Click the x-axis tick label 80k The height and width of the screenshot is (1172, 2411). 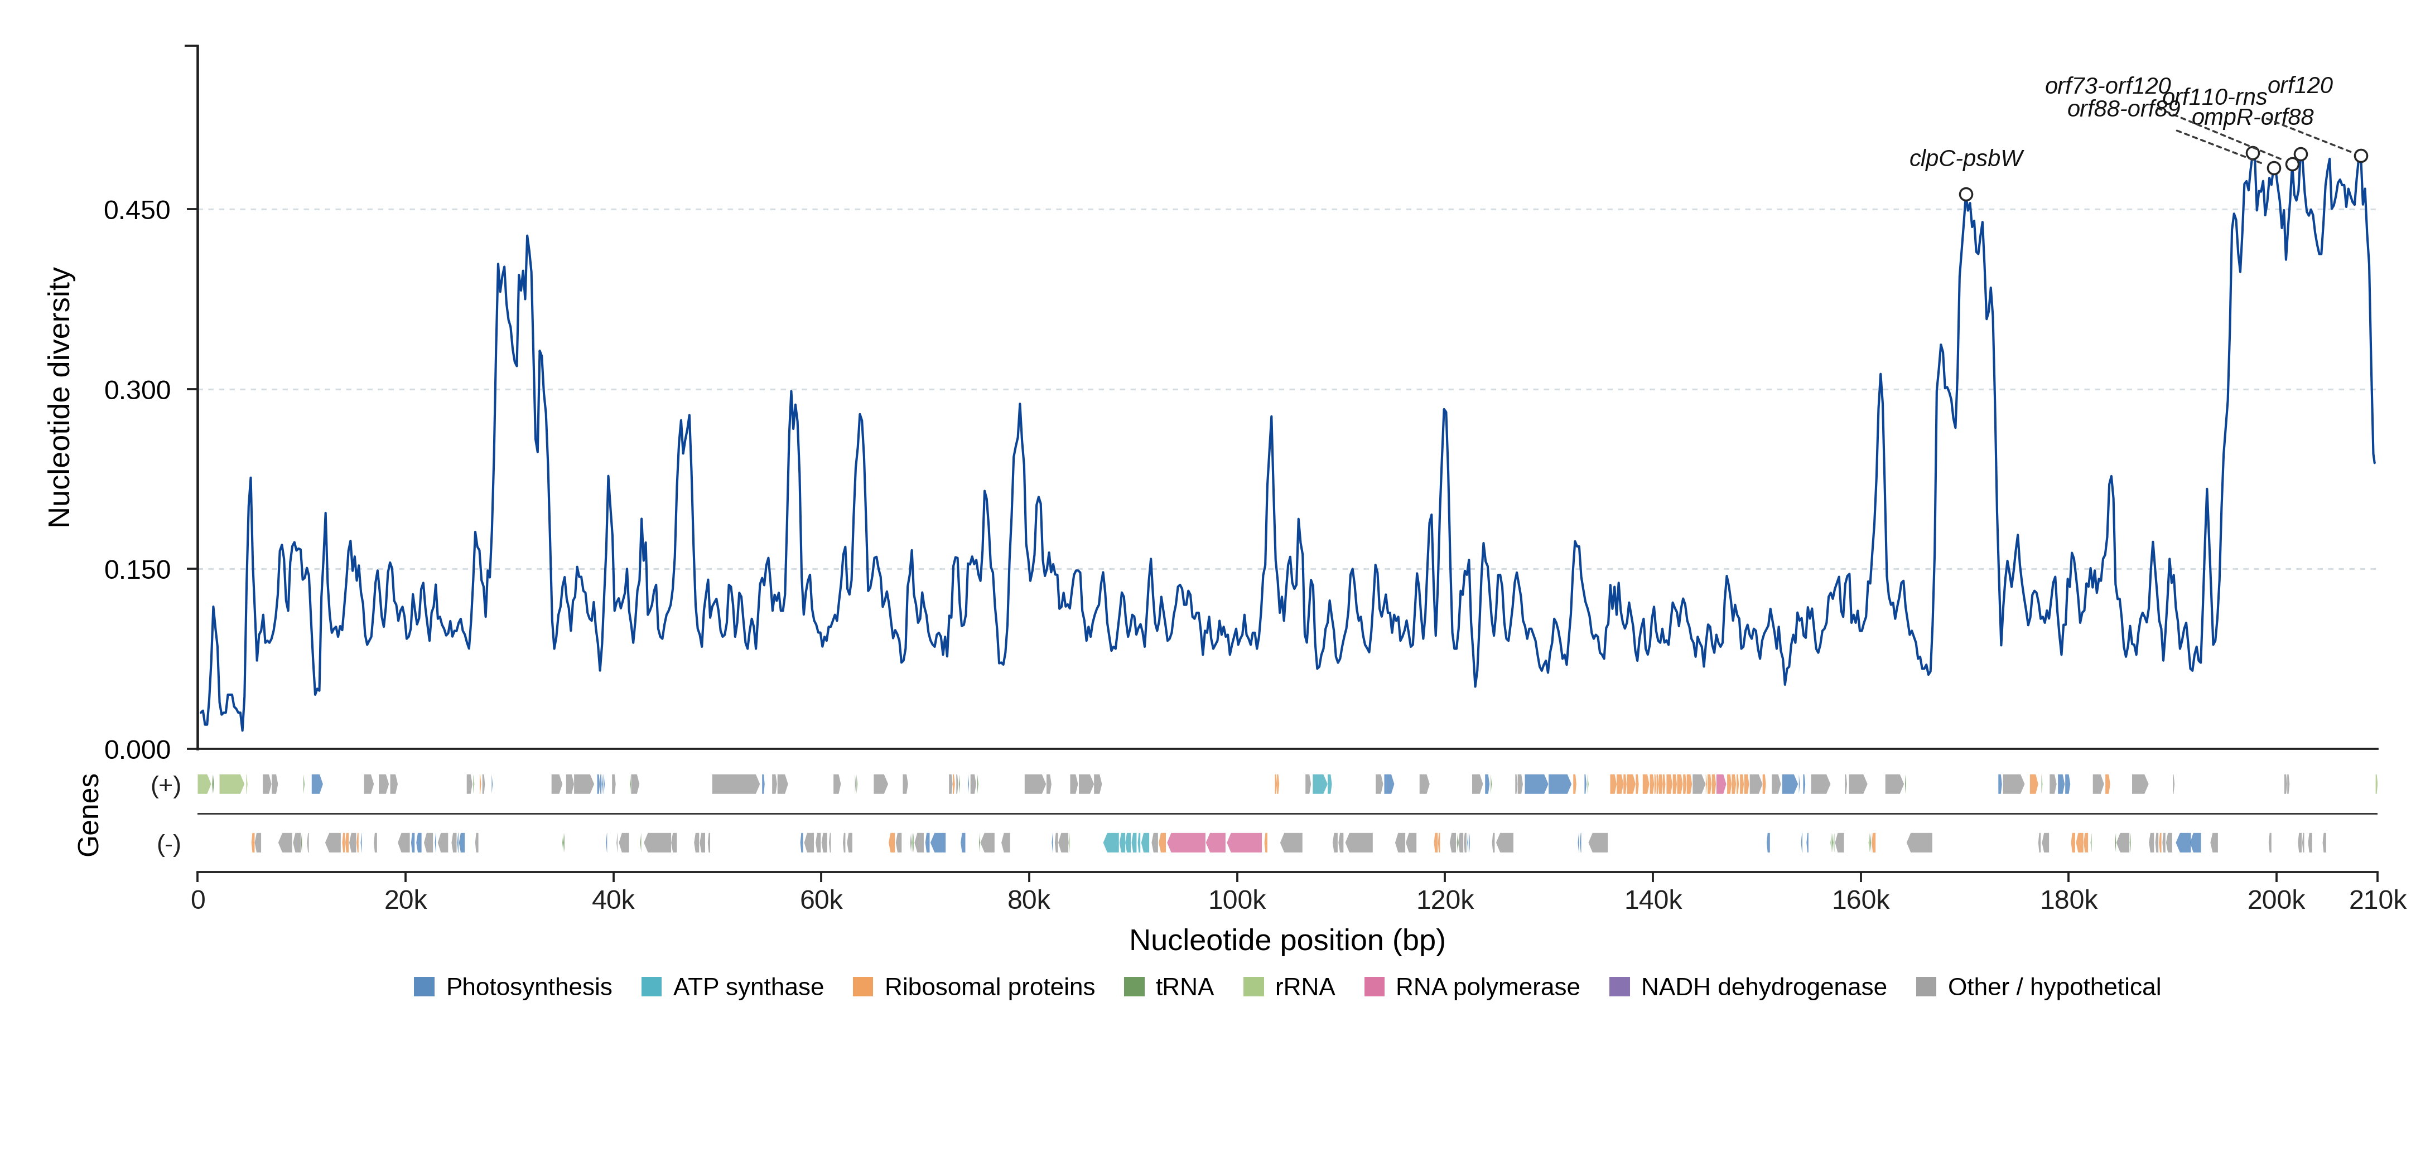click(1029, 900)
